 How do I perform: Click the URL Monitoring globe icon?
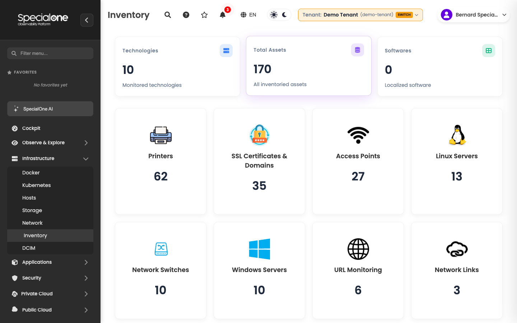[358, 249]
